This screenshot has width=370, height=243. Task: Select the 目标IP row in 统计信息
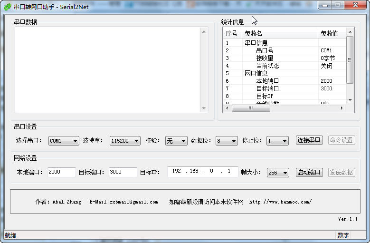coord(285,96)
